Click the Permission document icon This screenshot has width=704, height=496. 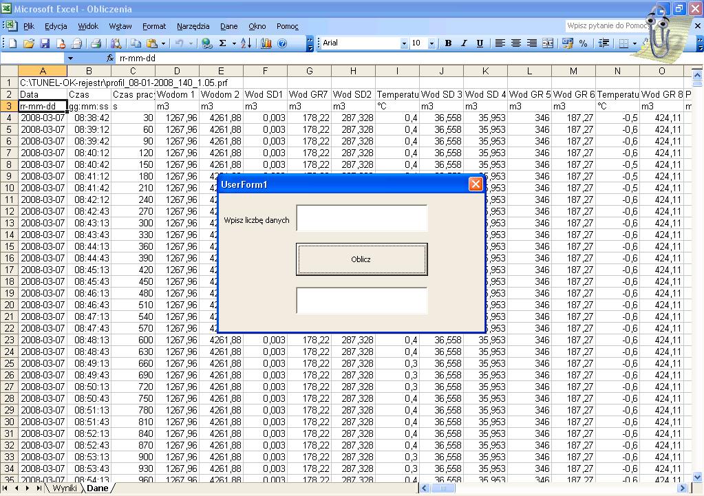click(61, 43)
